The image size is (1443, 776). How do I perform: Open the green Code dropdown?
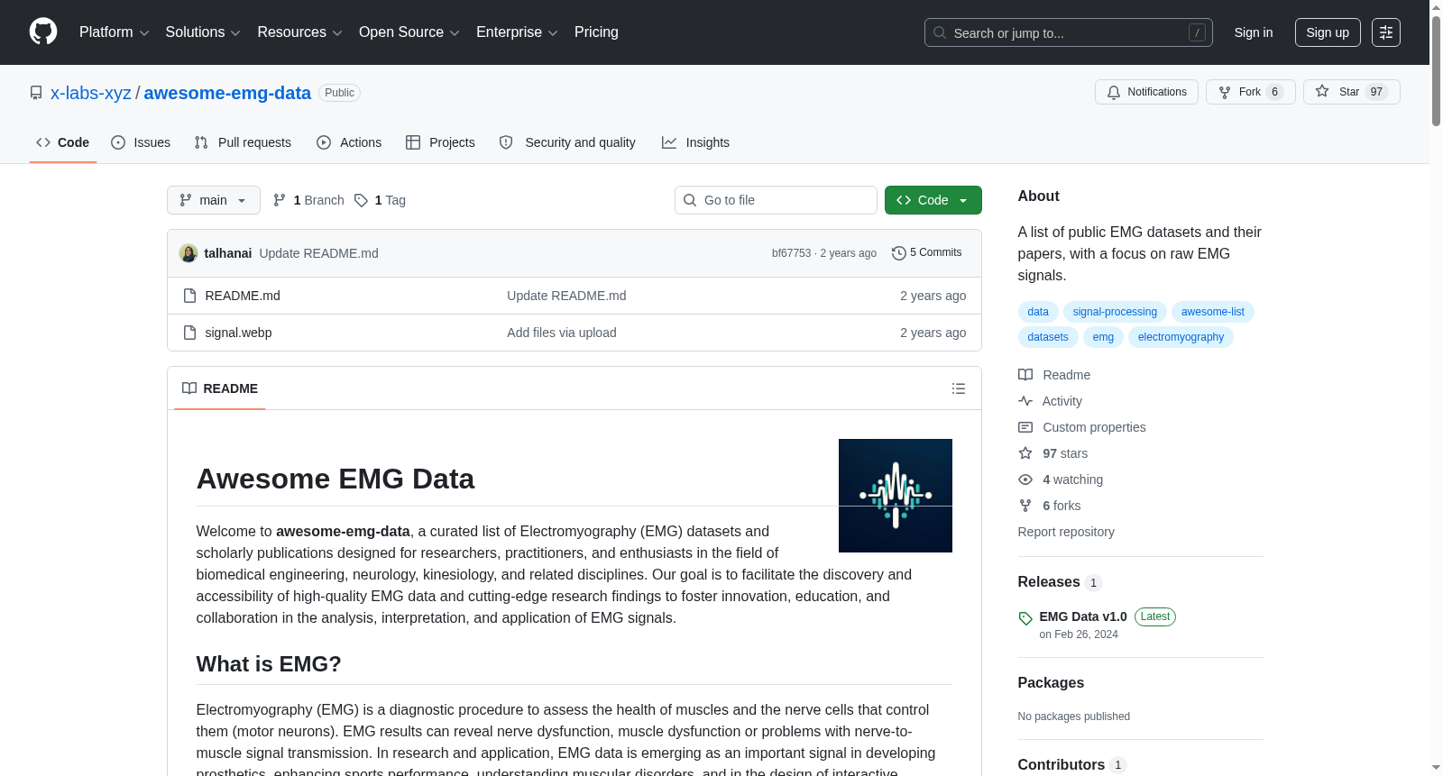(x=933, y=200)
